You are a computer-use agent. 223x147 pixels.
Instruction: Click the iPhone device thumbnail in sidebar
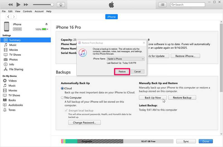coord(6,27)
